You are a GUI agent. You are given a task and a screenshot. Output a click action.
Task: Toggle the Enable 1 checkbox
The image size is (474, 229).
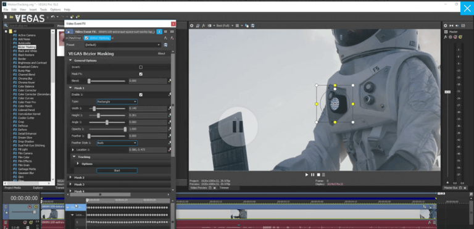tap(141, 94)
